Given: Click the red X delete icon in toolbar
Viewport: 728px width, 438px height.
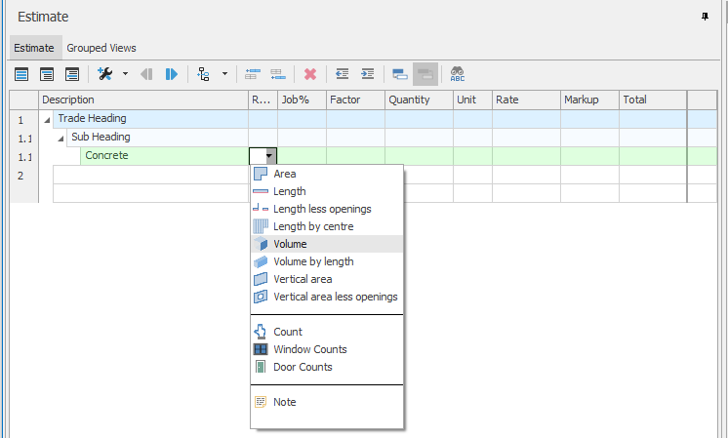Looking at the screenshot, I should click(x=310, y=74).
